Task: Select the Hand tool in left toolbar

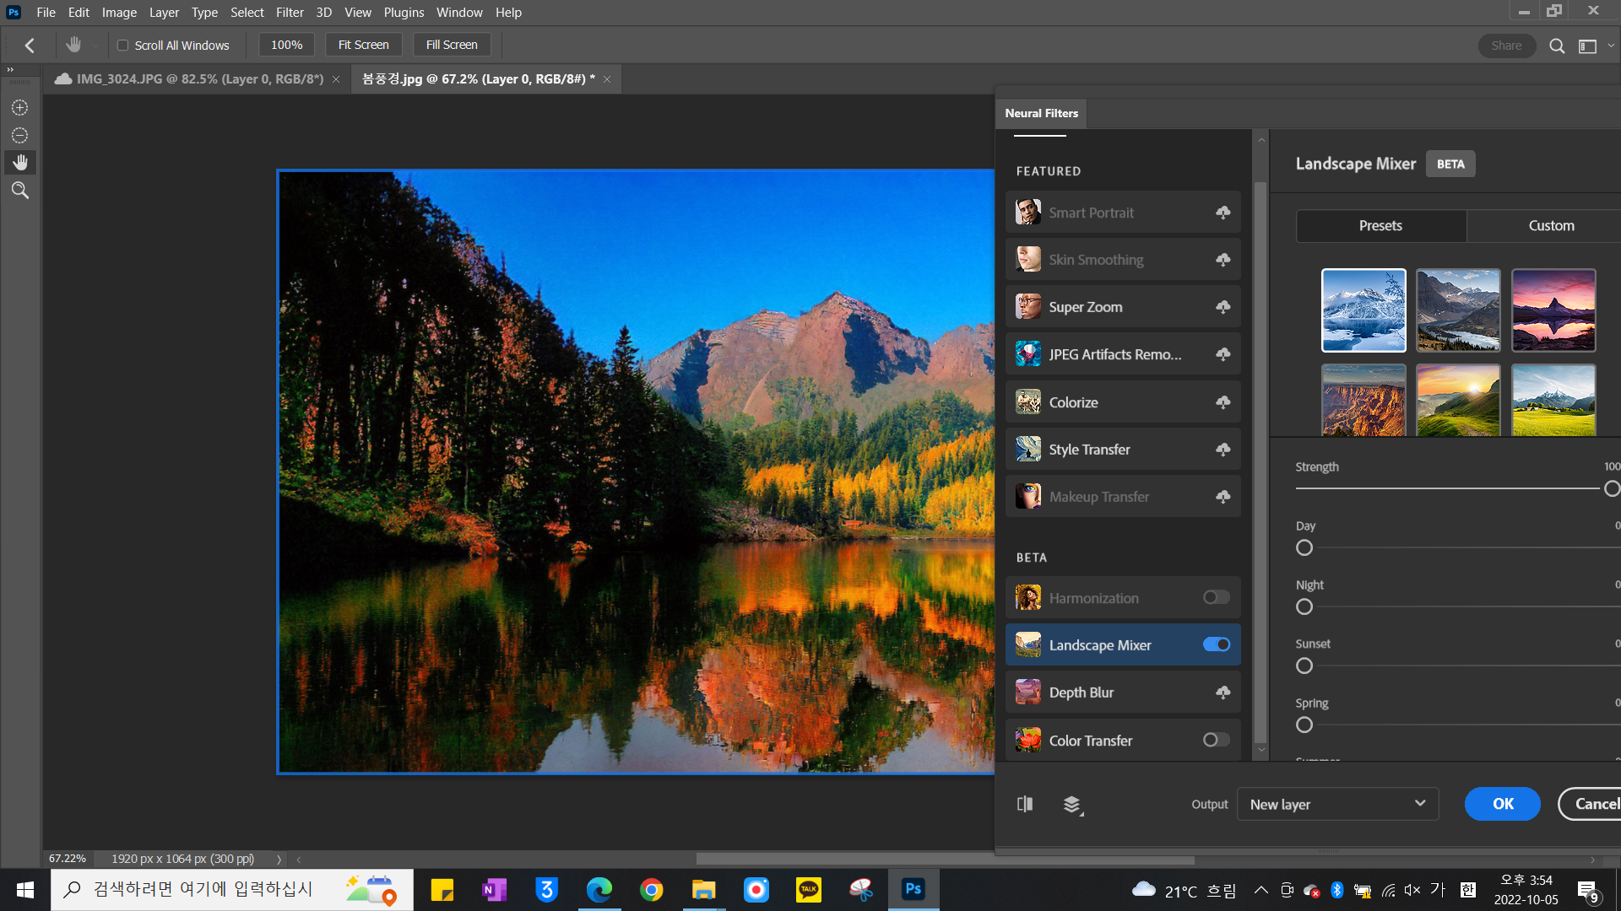Action: tap(20, 162)
